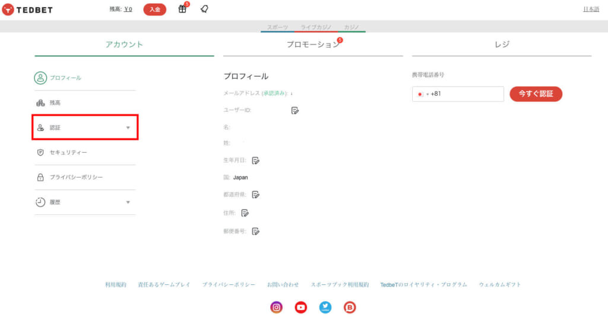Click the 承認済み verified email text
This screenshot has width=608, height=320.
point(274,93)
